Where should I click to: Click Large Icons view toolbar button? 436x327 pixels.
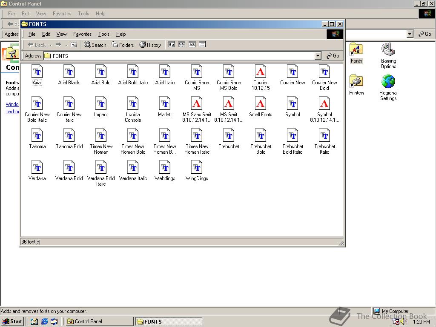172,44
